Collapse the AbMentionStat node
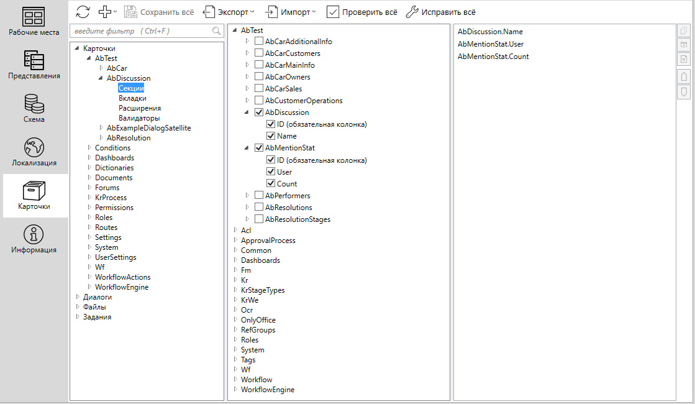 (x=247, y=148)
